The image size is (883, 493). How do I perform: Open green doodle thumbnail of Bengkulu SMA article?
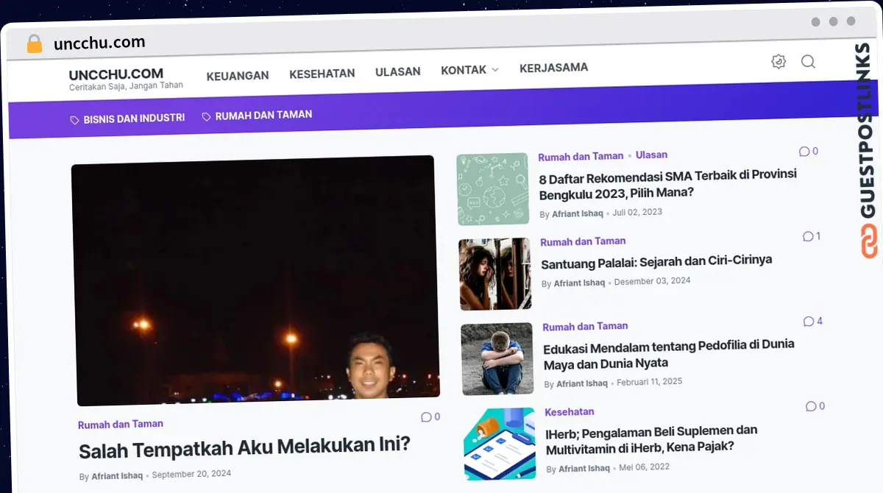(493, 189)
